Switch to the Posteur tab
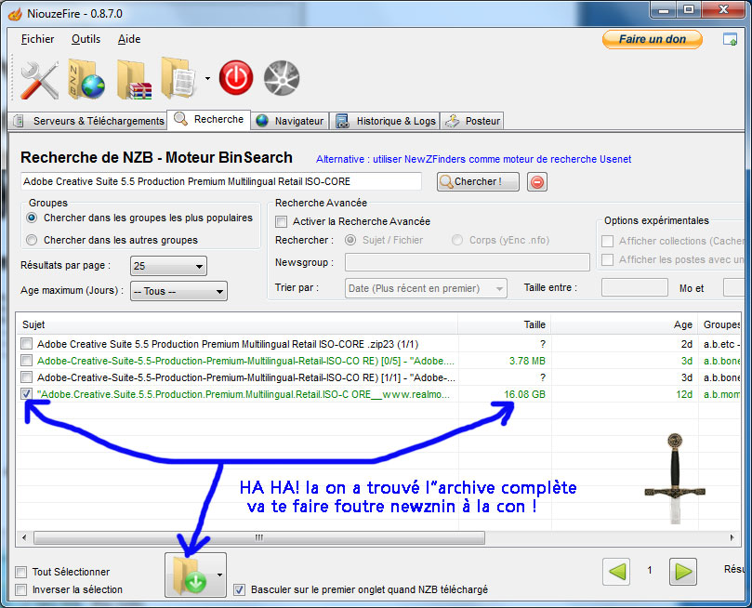 [472, 121]
